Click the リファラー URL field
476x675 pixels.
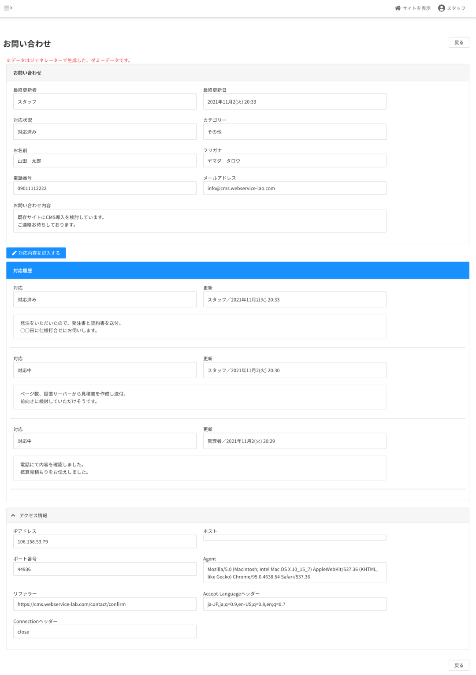[x=105, y=604]
